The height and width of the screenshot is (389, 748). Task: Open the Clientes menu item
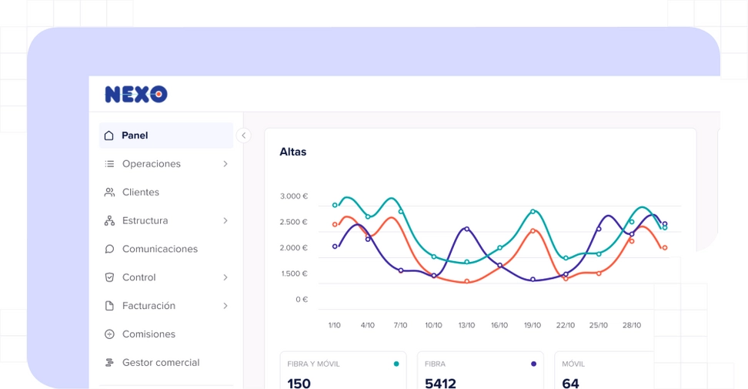141,193
